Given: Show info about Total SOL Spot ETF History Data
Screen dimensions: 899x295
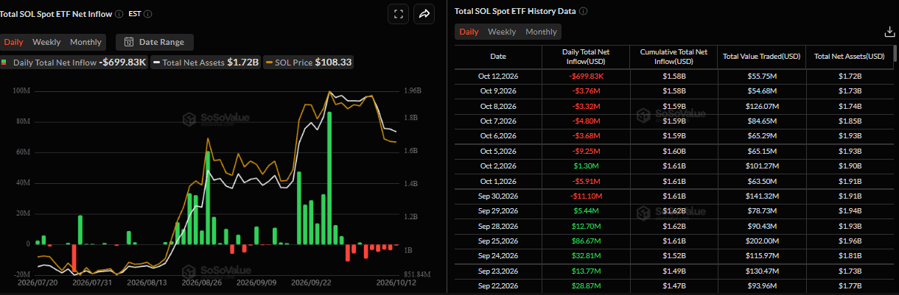Looking at the screenshot, I should click(x=584, y=12).
